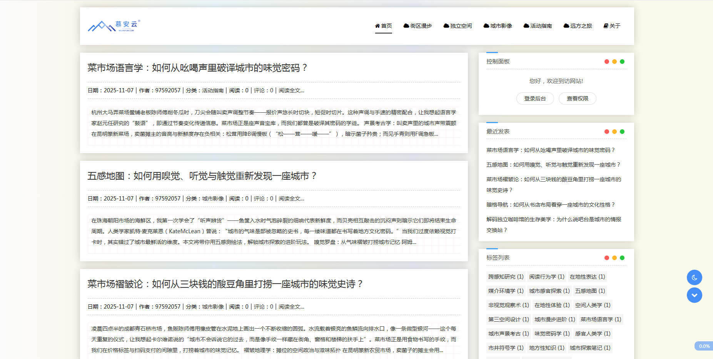Toggle dark mode with the moon button
The width and height of the screenshot is (713, 359).
pos(694,277)
